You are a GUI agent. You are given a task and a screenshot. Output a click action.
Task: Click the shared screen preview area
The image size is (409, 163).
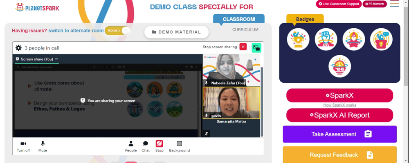pyautogui.click(x=108, y=100)
